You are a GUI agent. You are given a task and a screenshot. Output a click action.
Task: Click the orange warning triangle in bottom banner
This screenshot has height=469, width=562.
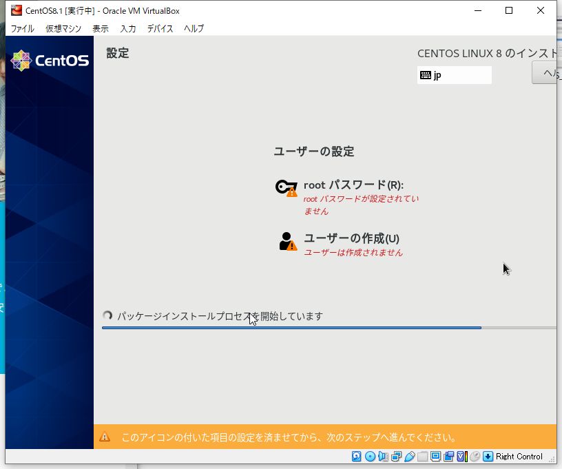105,437
